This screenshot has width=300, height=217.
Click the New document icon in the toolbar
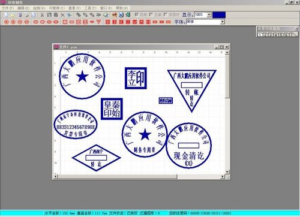click(6, 15)
